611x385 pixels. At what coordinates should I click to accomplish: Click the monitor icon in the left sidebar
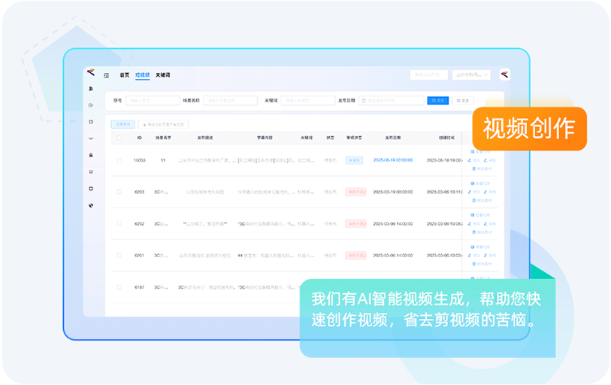coord(91,171)
